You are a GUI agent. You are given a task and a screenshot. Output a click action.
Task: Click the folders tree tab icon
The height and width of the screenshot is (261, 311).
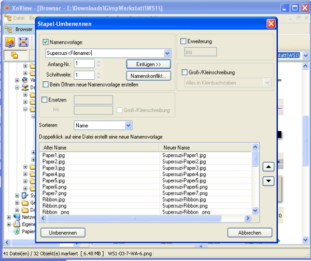pos(15,55)
